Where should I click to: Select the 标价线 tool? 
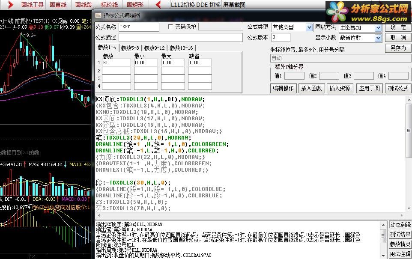click(x=109, y=4)
